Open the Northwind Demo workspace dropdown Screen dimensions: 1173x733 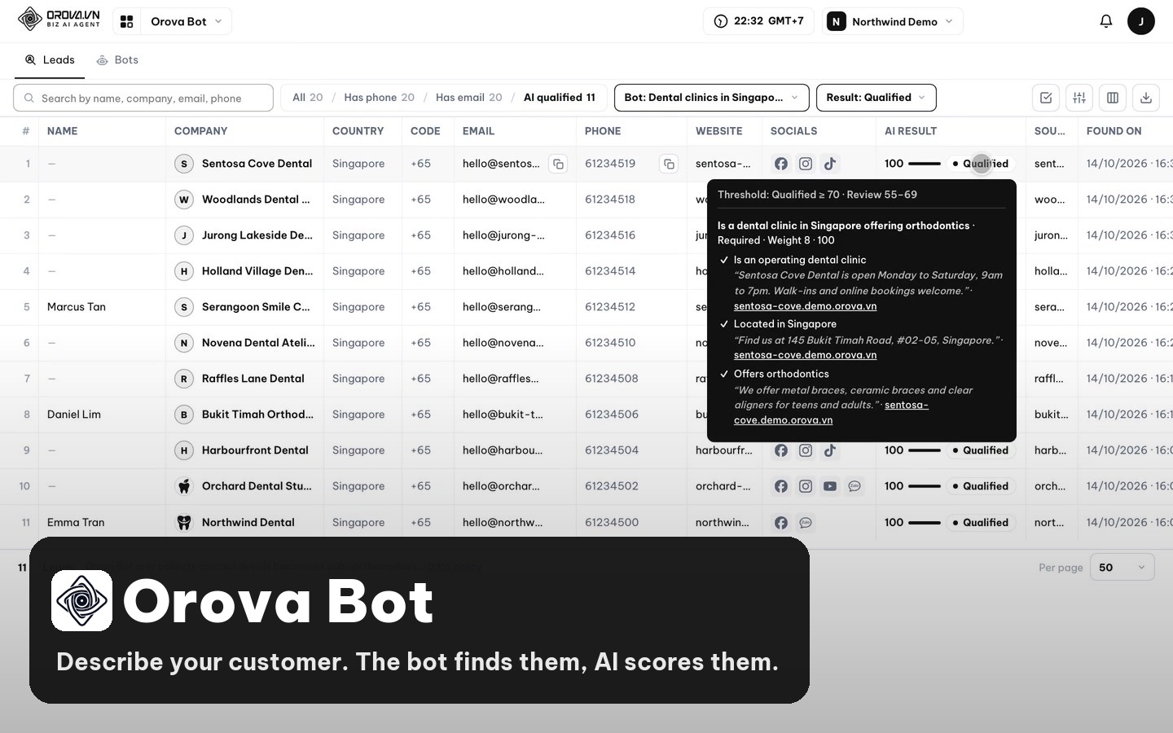(x=893, y=21)
